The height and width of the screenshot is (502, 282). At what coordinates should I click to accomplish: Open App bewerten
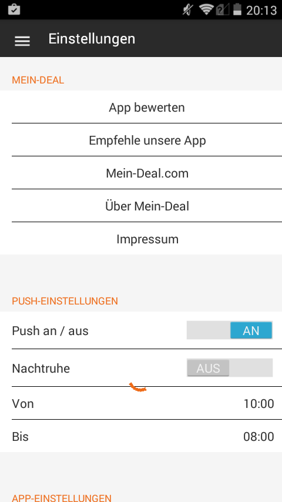(x=147, y=107)
